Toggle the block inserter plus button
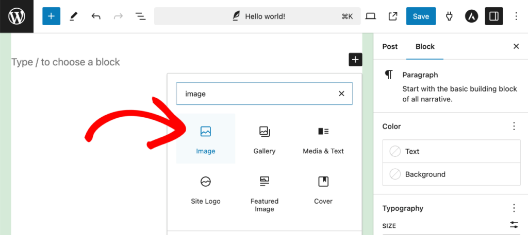This screenshot has width=528, height=235. [x=51, y=16]
